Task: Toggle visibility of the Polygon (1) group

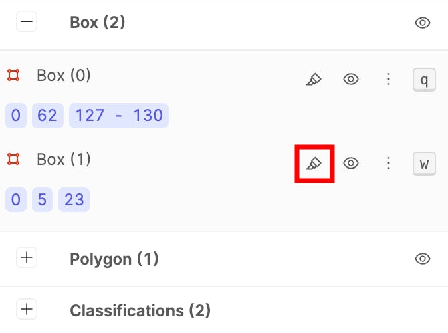Action: pos(423,259)
